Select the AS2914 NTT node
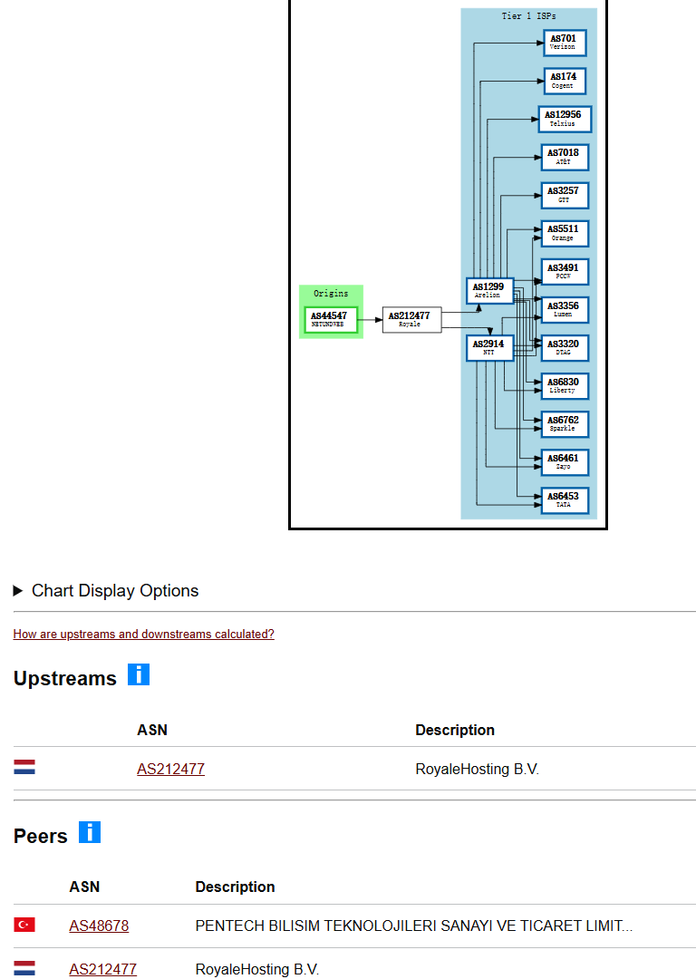This screenshot has width=696, height=979. (490, 348)
